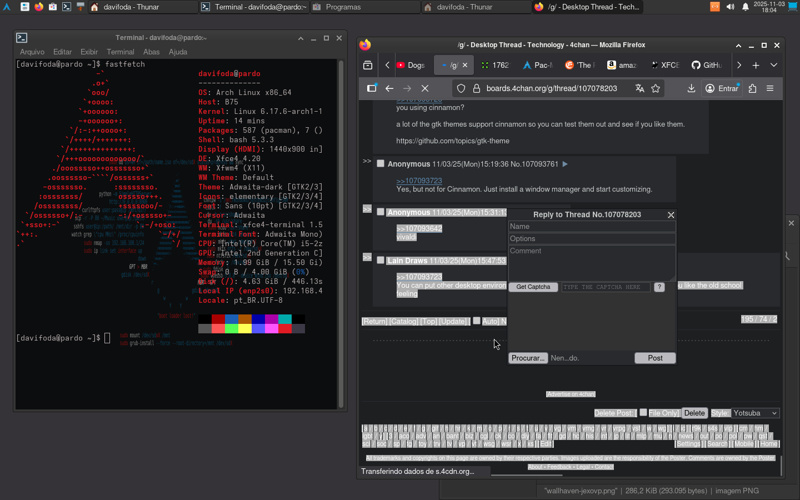Switch to the XFCE browser tab
Image resolution: width=800 pixels, height=500 pixels.
click(664, 65)
